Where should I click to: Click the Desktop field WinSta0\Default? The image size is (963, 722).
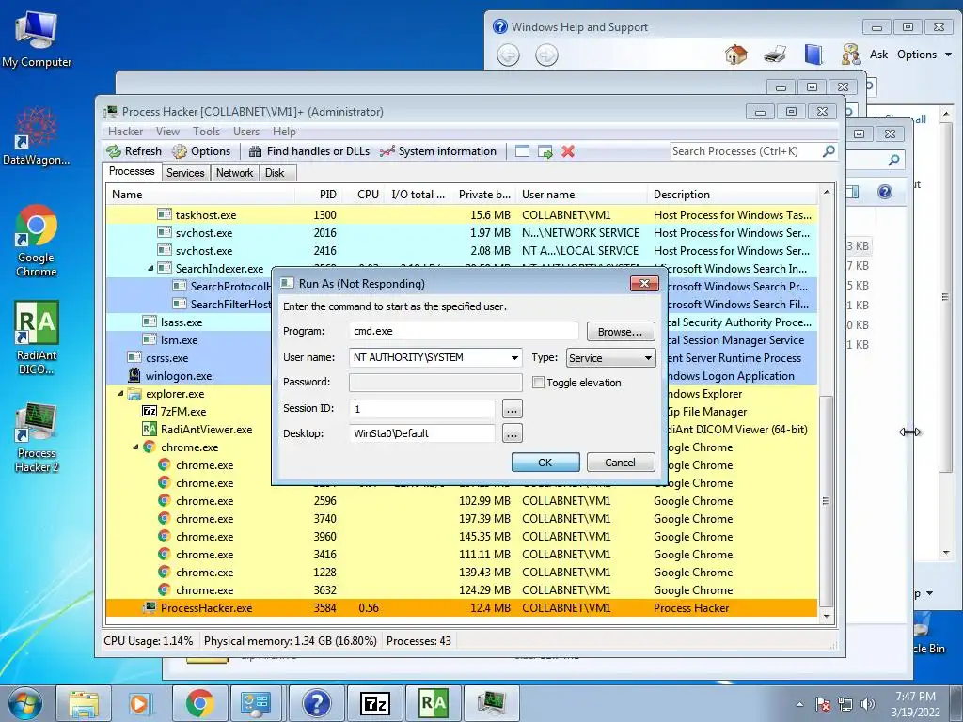coord(422,433)
